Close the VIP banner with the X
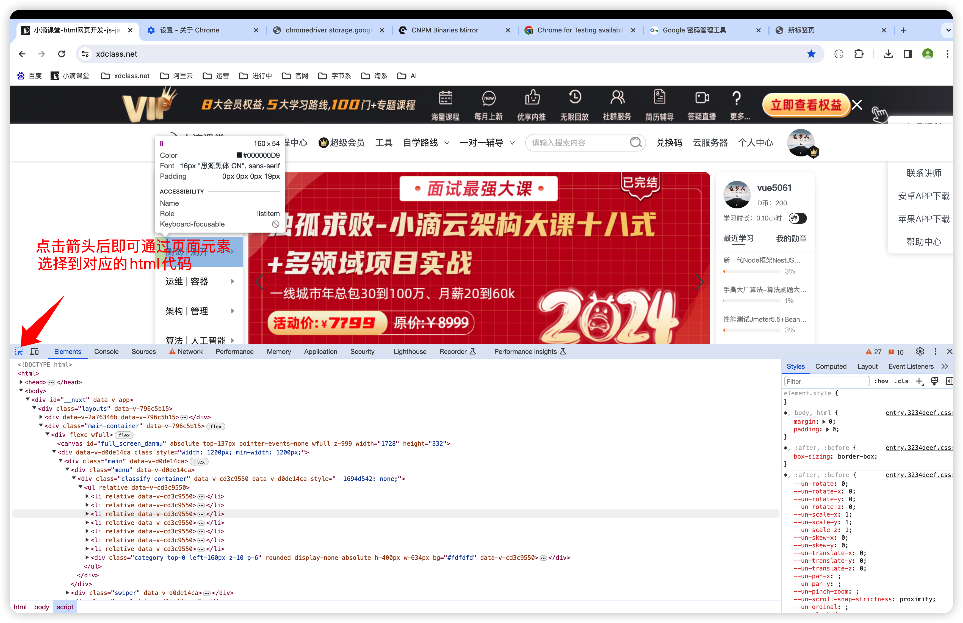 click(x=856, y=105)
